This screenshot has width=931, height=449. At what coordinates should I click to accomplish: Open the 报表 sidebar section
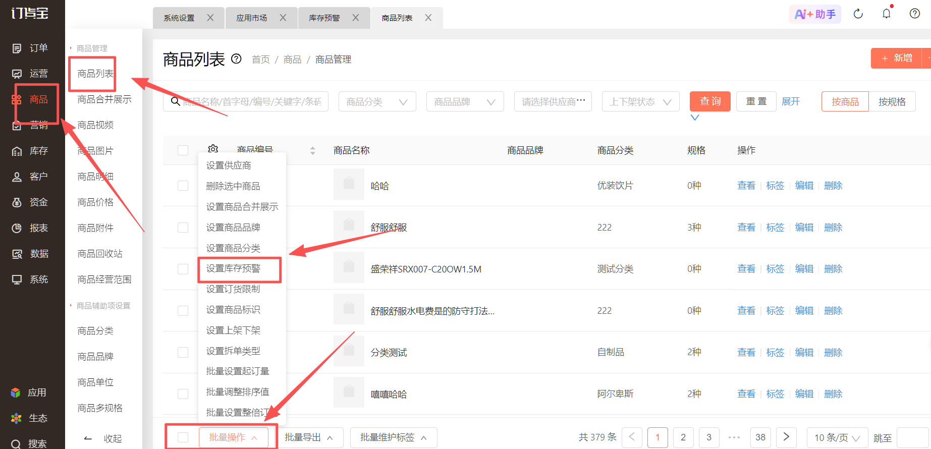(30, 228)
